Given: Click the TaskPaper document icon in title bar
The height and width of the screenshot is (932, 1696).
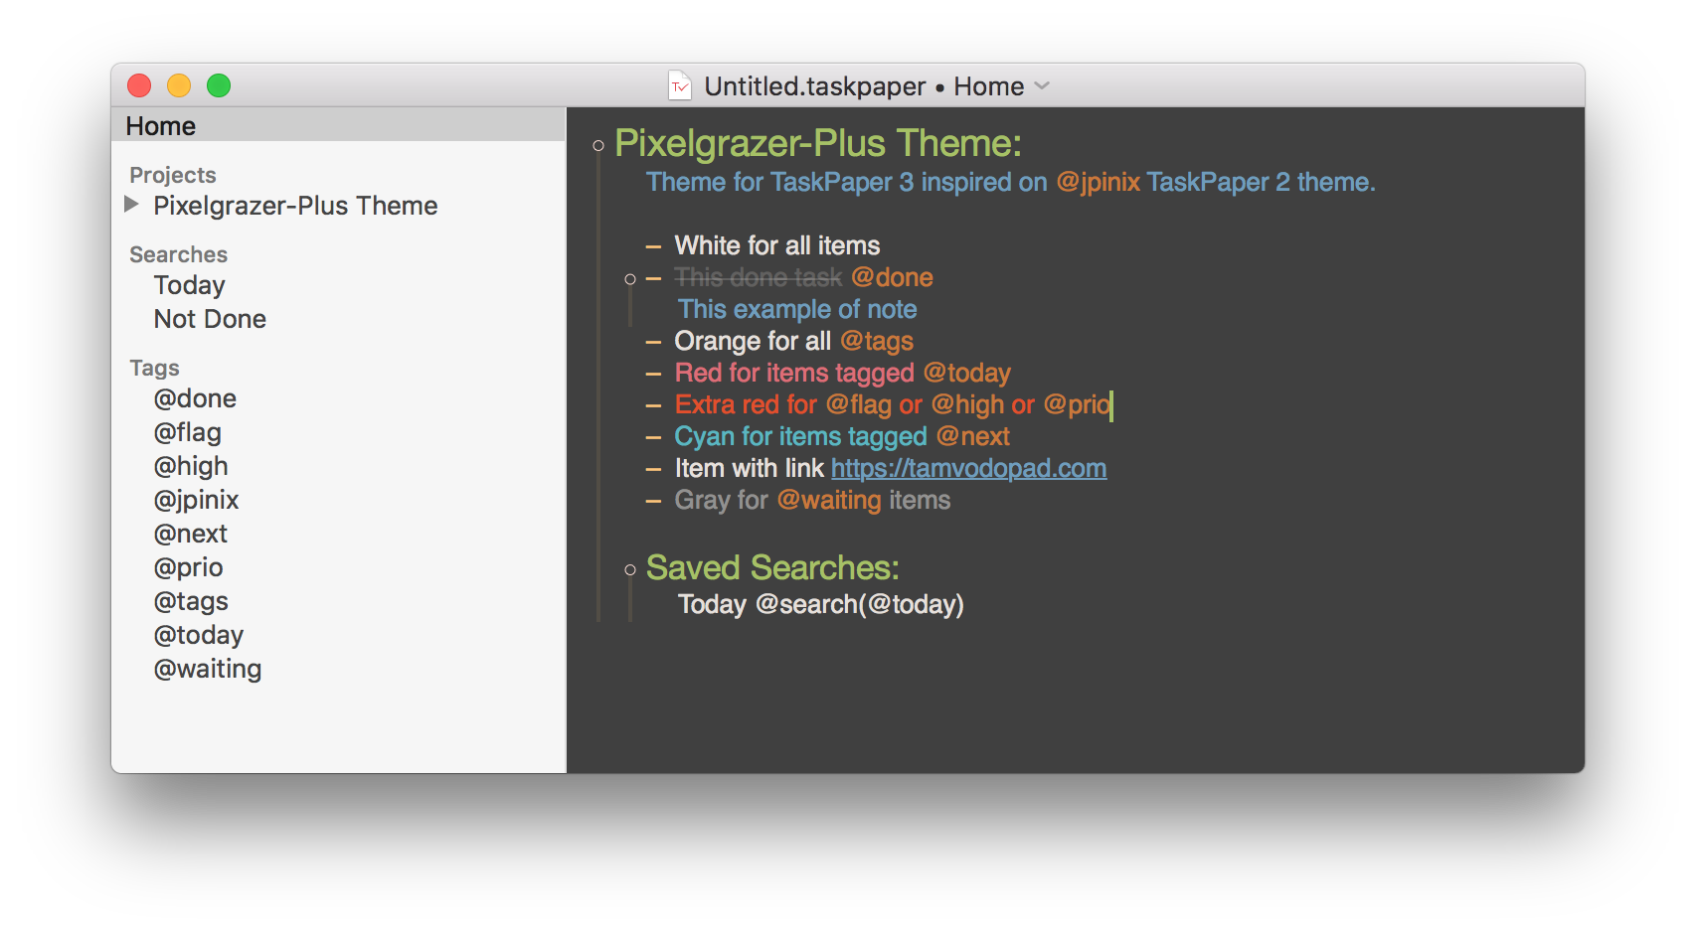Looking at the screenshot, I should [679, 85].
